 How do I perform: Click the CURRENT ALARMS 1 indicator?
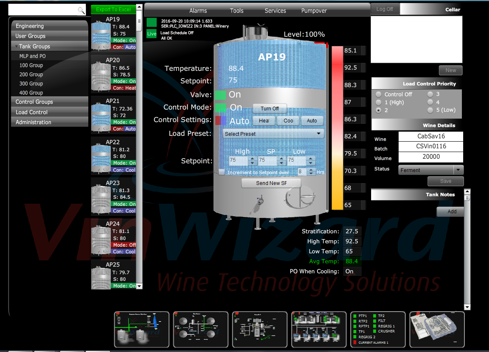(355, 342)
